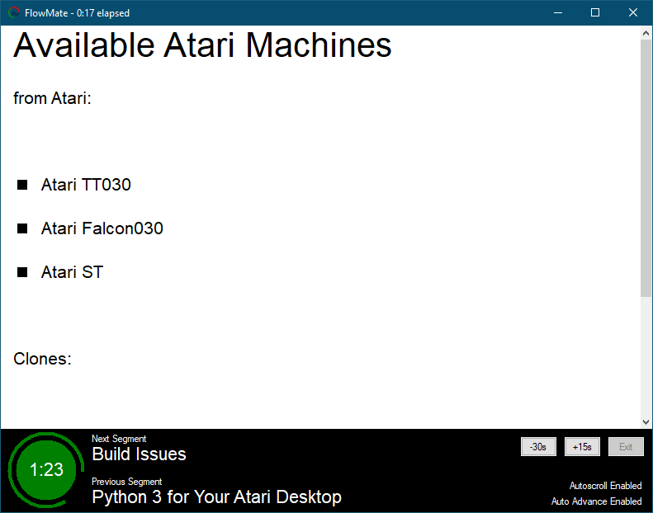The height and width of the screenshot is (513, 653).
Task: Select the Atari Falcon030 list item
Action: pyautogui.click(x=102, y=228)
